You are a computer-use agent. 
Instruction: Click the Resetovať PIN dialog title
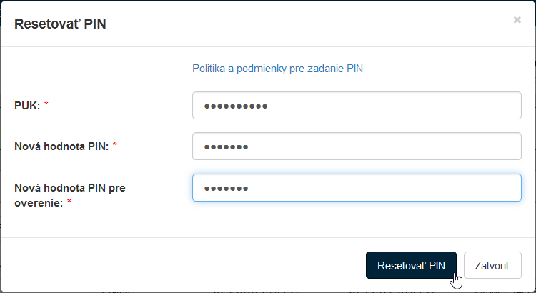[x=61, y=24]
